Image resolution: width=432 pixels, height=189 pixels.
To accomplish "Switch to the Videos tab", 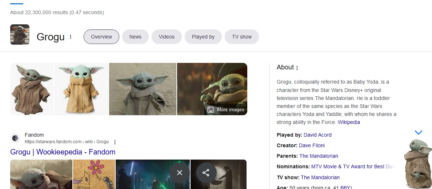I will click(167, 37).
